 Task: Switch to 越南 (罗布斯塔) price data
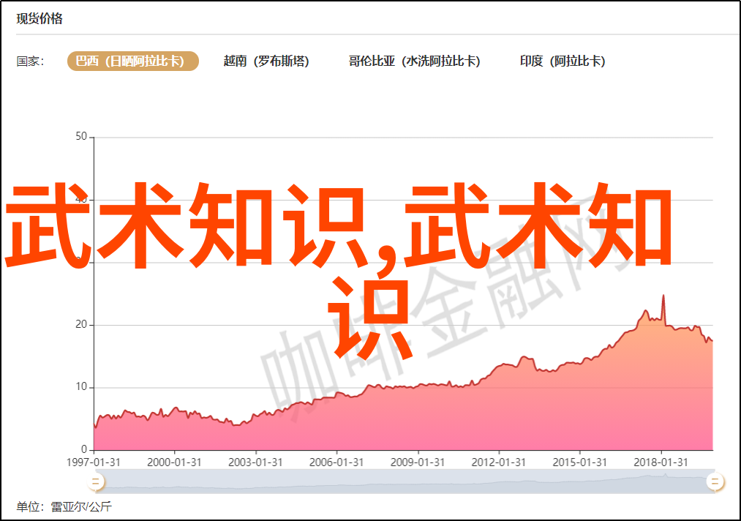point(266,61)
